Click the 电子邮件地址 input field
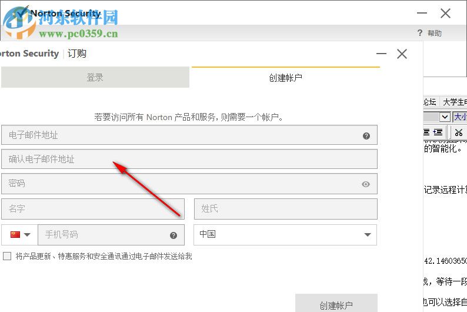467x312 pixels. pos(189,135)
